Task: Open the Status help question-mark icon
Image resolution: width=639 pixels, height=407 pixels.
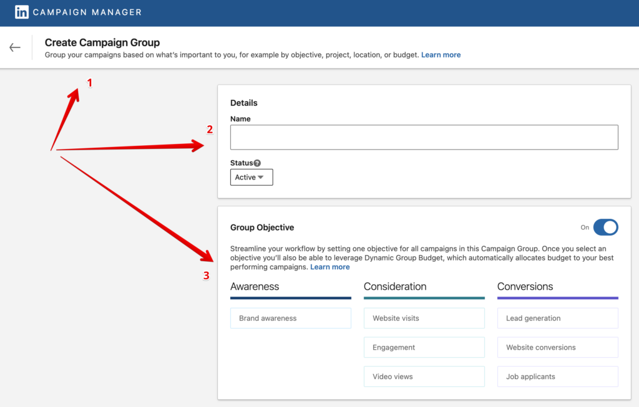Action: 257,163
